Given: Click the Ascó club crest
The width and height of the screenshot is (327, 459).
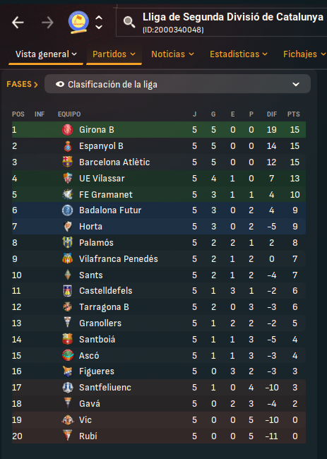Looking at the screenshot, I should click(68, 355).
